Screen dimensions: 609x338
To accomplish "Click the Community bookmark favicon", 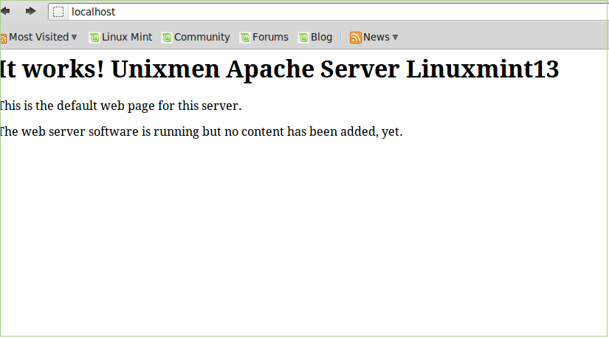I will [x=167, y=38].
